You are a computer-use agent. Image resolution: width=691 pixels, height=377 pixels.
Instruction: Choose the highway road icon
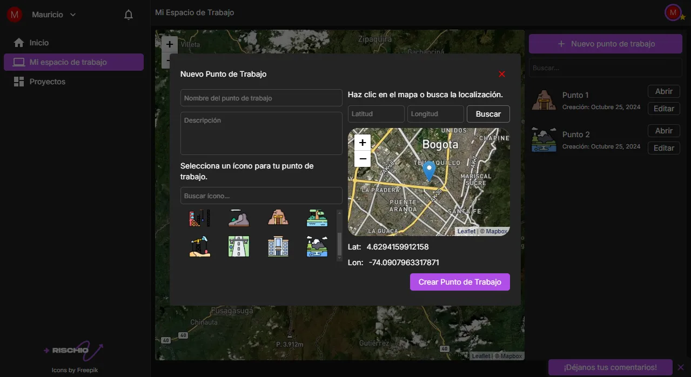238,246
